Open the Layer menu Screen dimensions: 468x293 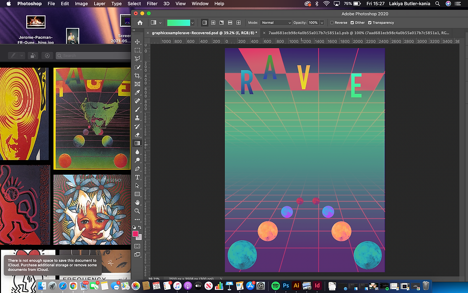99,3
